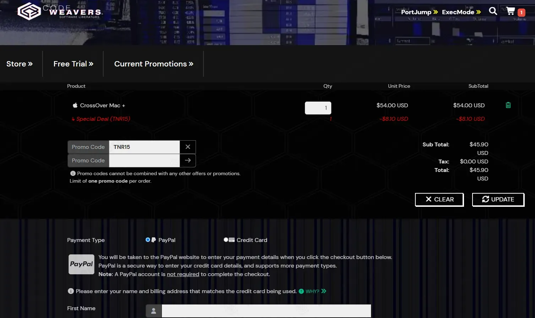Click the -$8.10 USD subtotal discount

tap(470, 119)
